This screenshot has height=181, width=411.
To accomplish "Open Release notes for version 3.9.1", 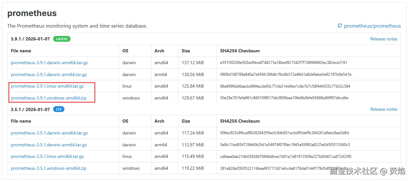I will point(384,39).
